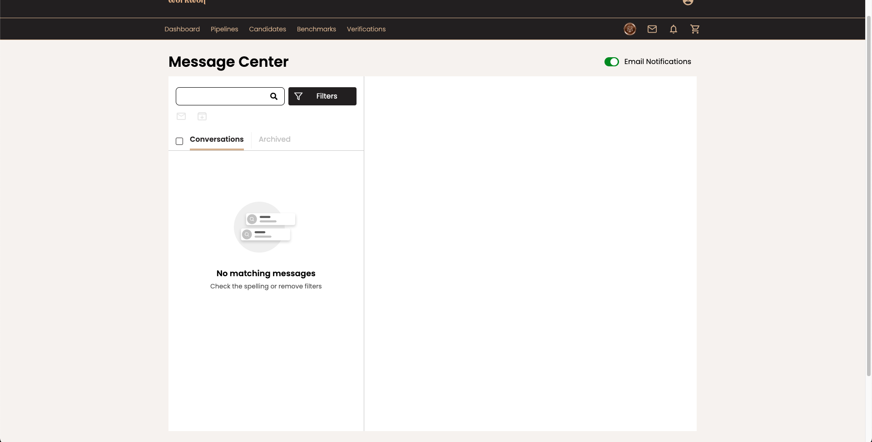Open the messages envelope icon in navbar
Image resolution: width=872 pixels, height=442 pixels.
(652, 29)
